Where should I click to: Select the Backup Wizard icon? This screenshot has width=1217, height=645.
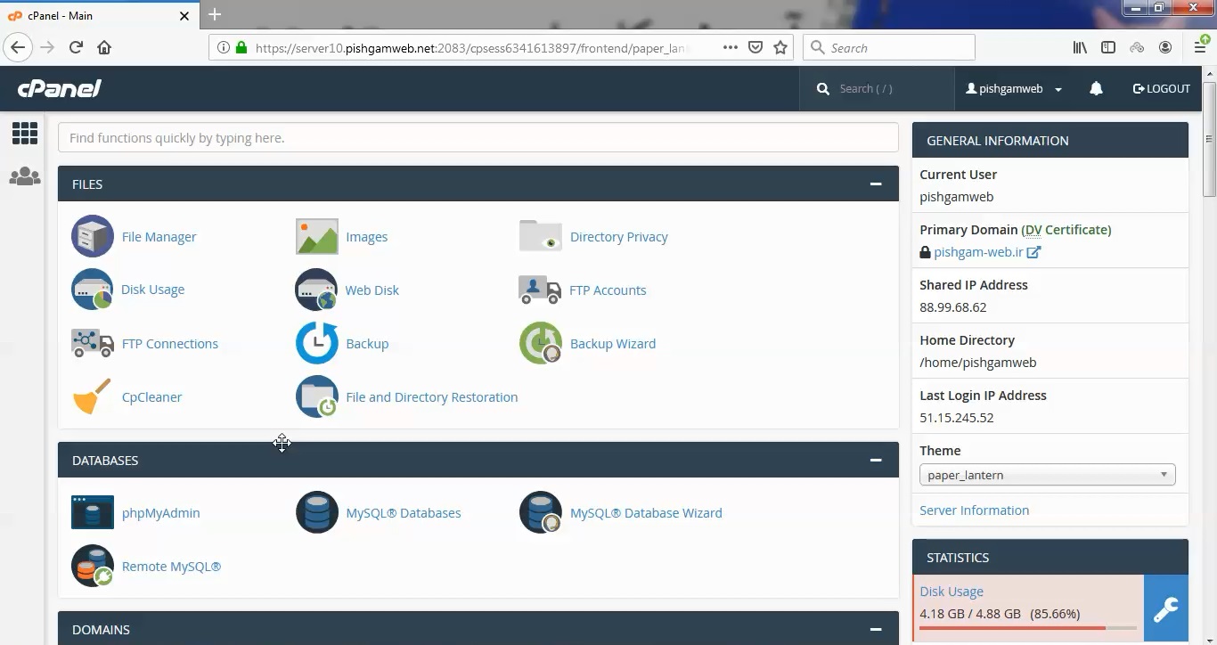pyautogui.click(x=540, y=343)
